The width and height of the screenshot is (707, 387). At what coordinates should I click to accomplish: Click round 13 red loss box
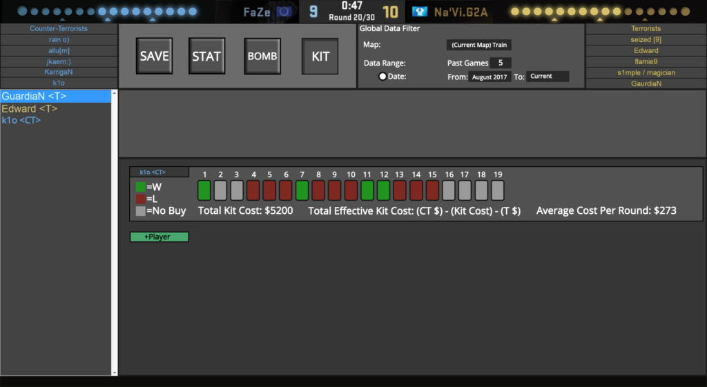click(x=400, y=190)
